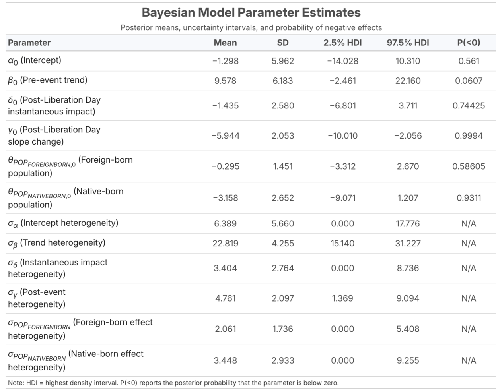Image resolution: width=496 pixels, height=391 pixels.
Task: Click the Parameter column header
Action: point(29,43)
